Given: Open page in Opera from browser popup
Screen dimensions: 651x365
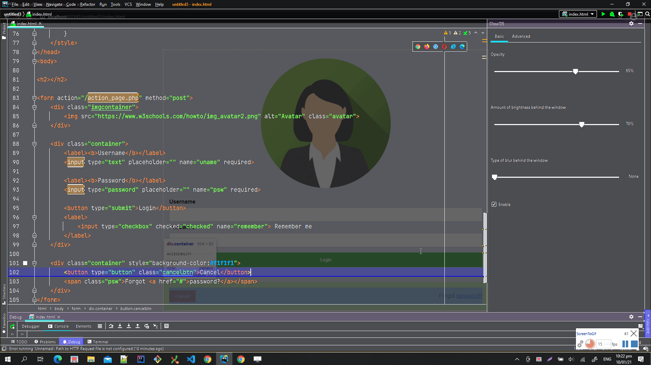Looking at the screenshot, I should click(444, 47).
